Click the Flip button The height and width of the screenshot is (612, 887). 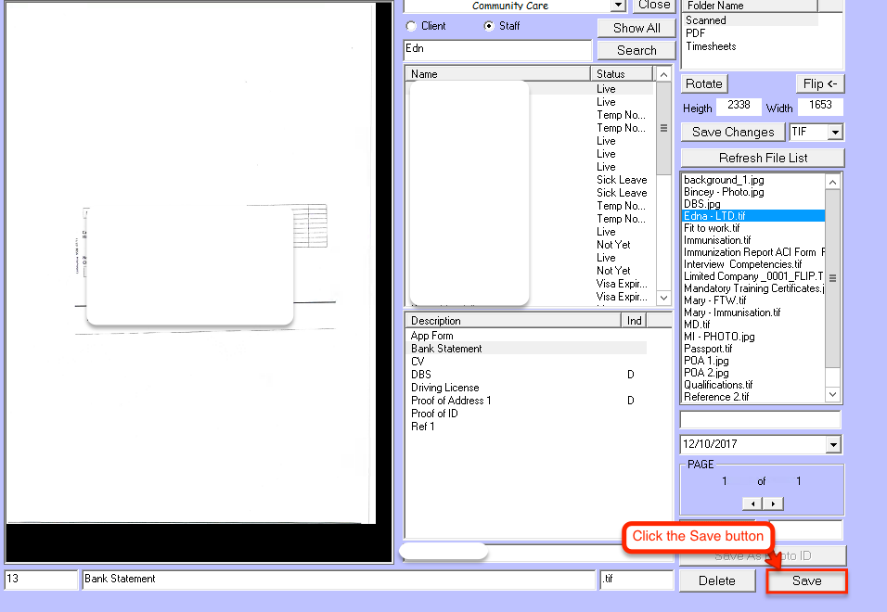pos(820,83)
